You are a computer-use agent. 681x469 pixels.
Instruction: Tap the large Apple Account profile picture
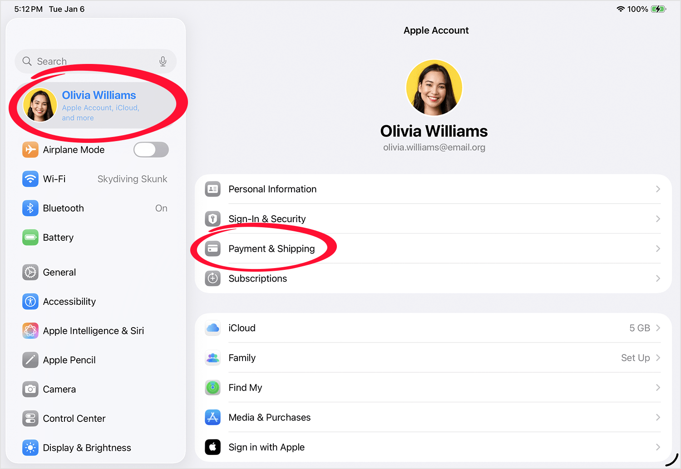434,88
